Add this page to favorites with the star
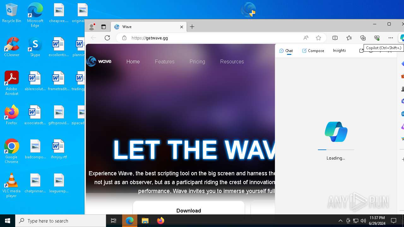The image size is (404, 227). pyautogui.click(x=318, y=38)
